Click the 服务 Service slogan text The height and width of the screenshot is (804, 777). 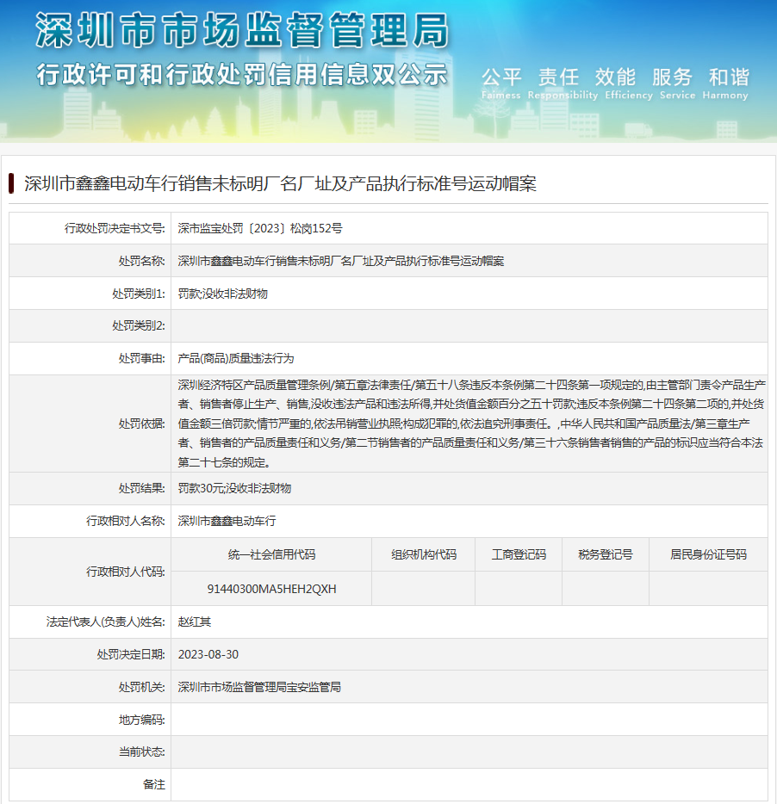pos(677,83)
